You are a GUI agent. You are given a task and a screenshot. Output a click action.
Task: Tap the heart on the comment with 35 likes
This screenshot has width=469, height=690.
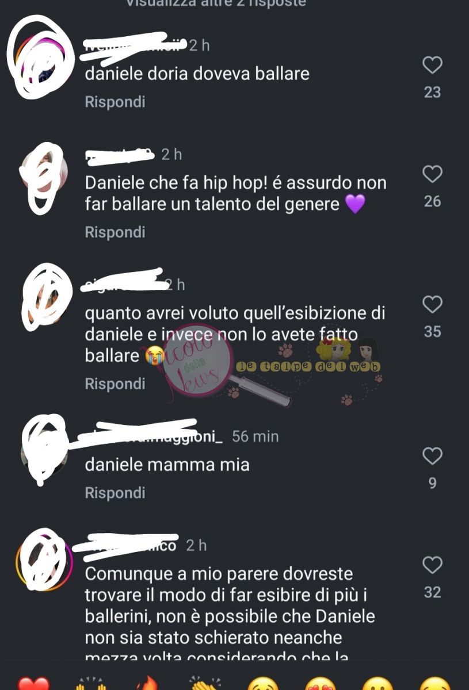tap(432, 304)
